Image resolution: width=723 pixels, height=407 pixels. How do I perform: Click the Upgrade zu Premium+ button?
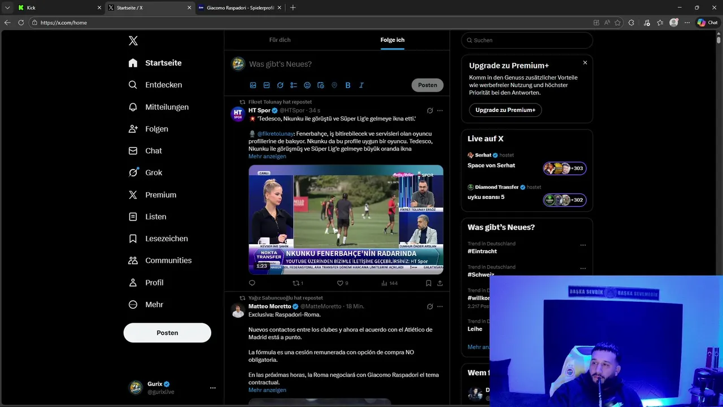pyautogui.click(x=505, y=110)
